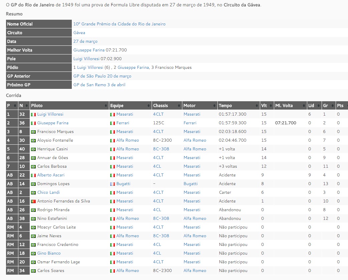Click Brazilian flag beside Aloysio Fontenelle
Image resolution: width=348 pixels, height=280 pixels.
[x=33, y=141]
